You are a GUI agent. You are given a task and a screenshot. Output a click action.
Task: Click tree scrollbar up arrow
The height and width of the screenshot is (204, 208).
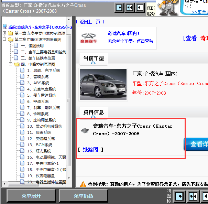click(x=69, y=20)
